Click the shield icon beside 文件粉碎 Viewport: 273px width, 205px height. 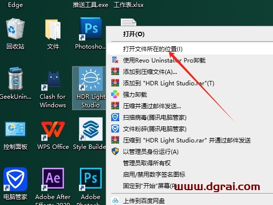point(115,129)
